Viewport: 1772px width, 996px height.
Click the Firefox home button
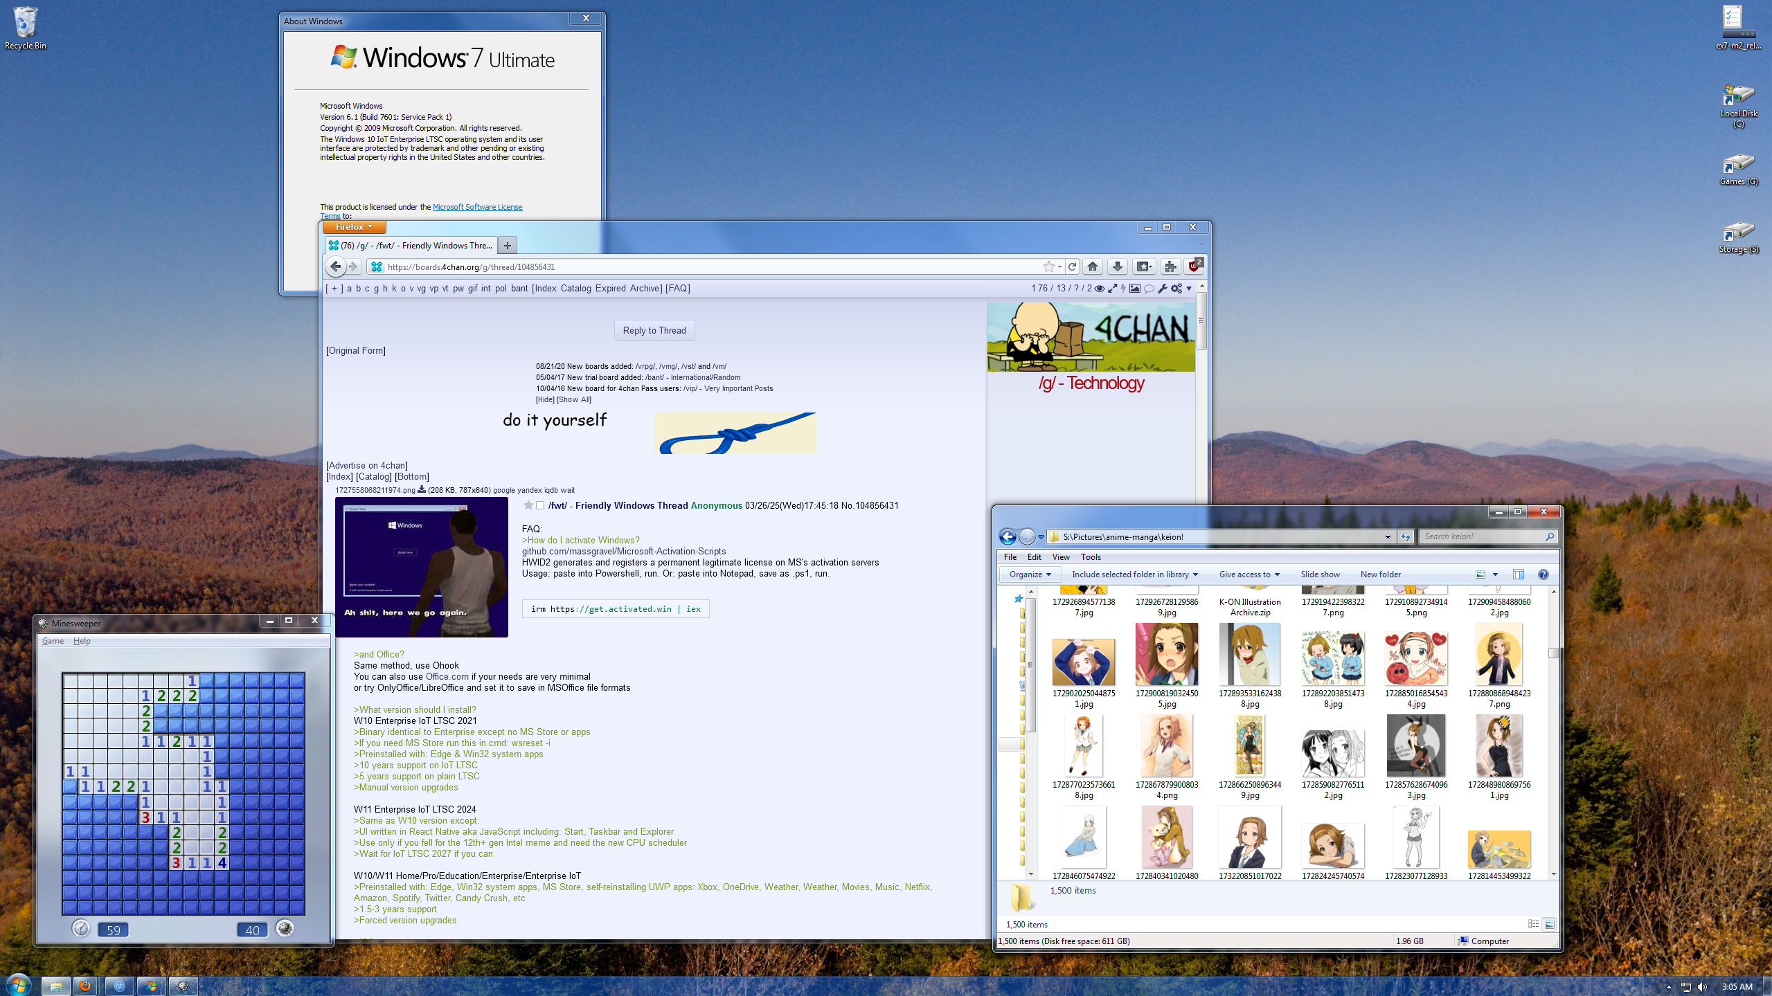pyautogui.click(x=1093, y=266)
